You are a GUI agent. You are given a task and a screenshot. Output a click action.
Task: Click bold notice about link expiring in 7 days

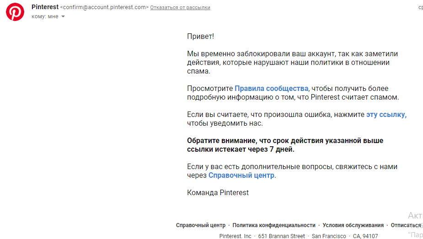click(285, 145)
